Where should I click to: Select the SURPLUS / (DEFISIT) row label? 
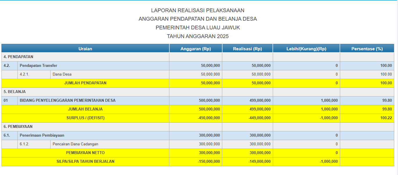[85, 118]
